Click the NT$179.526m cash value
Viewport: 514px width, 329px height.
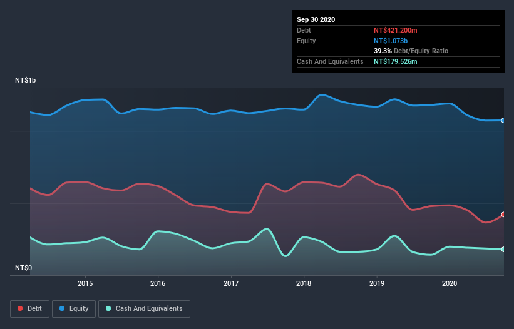395,61
